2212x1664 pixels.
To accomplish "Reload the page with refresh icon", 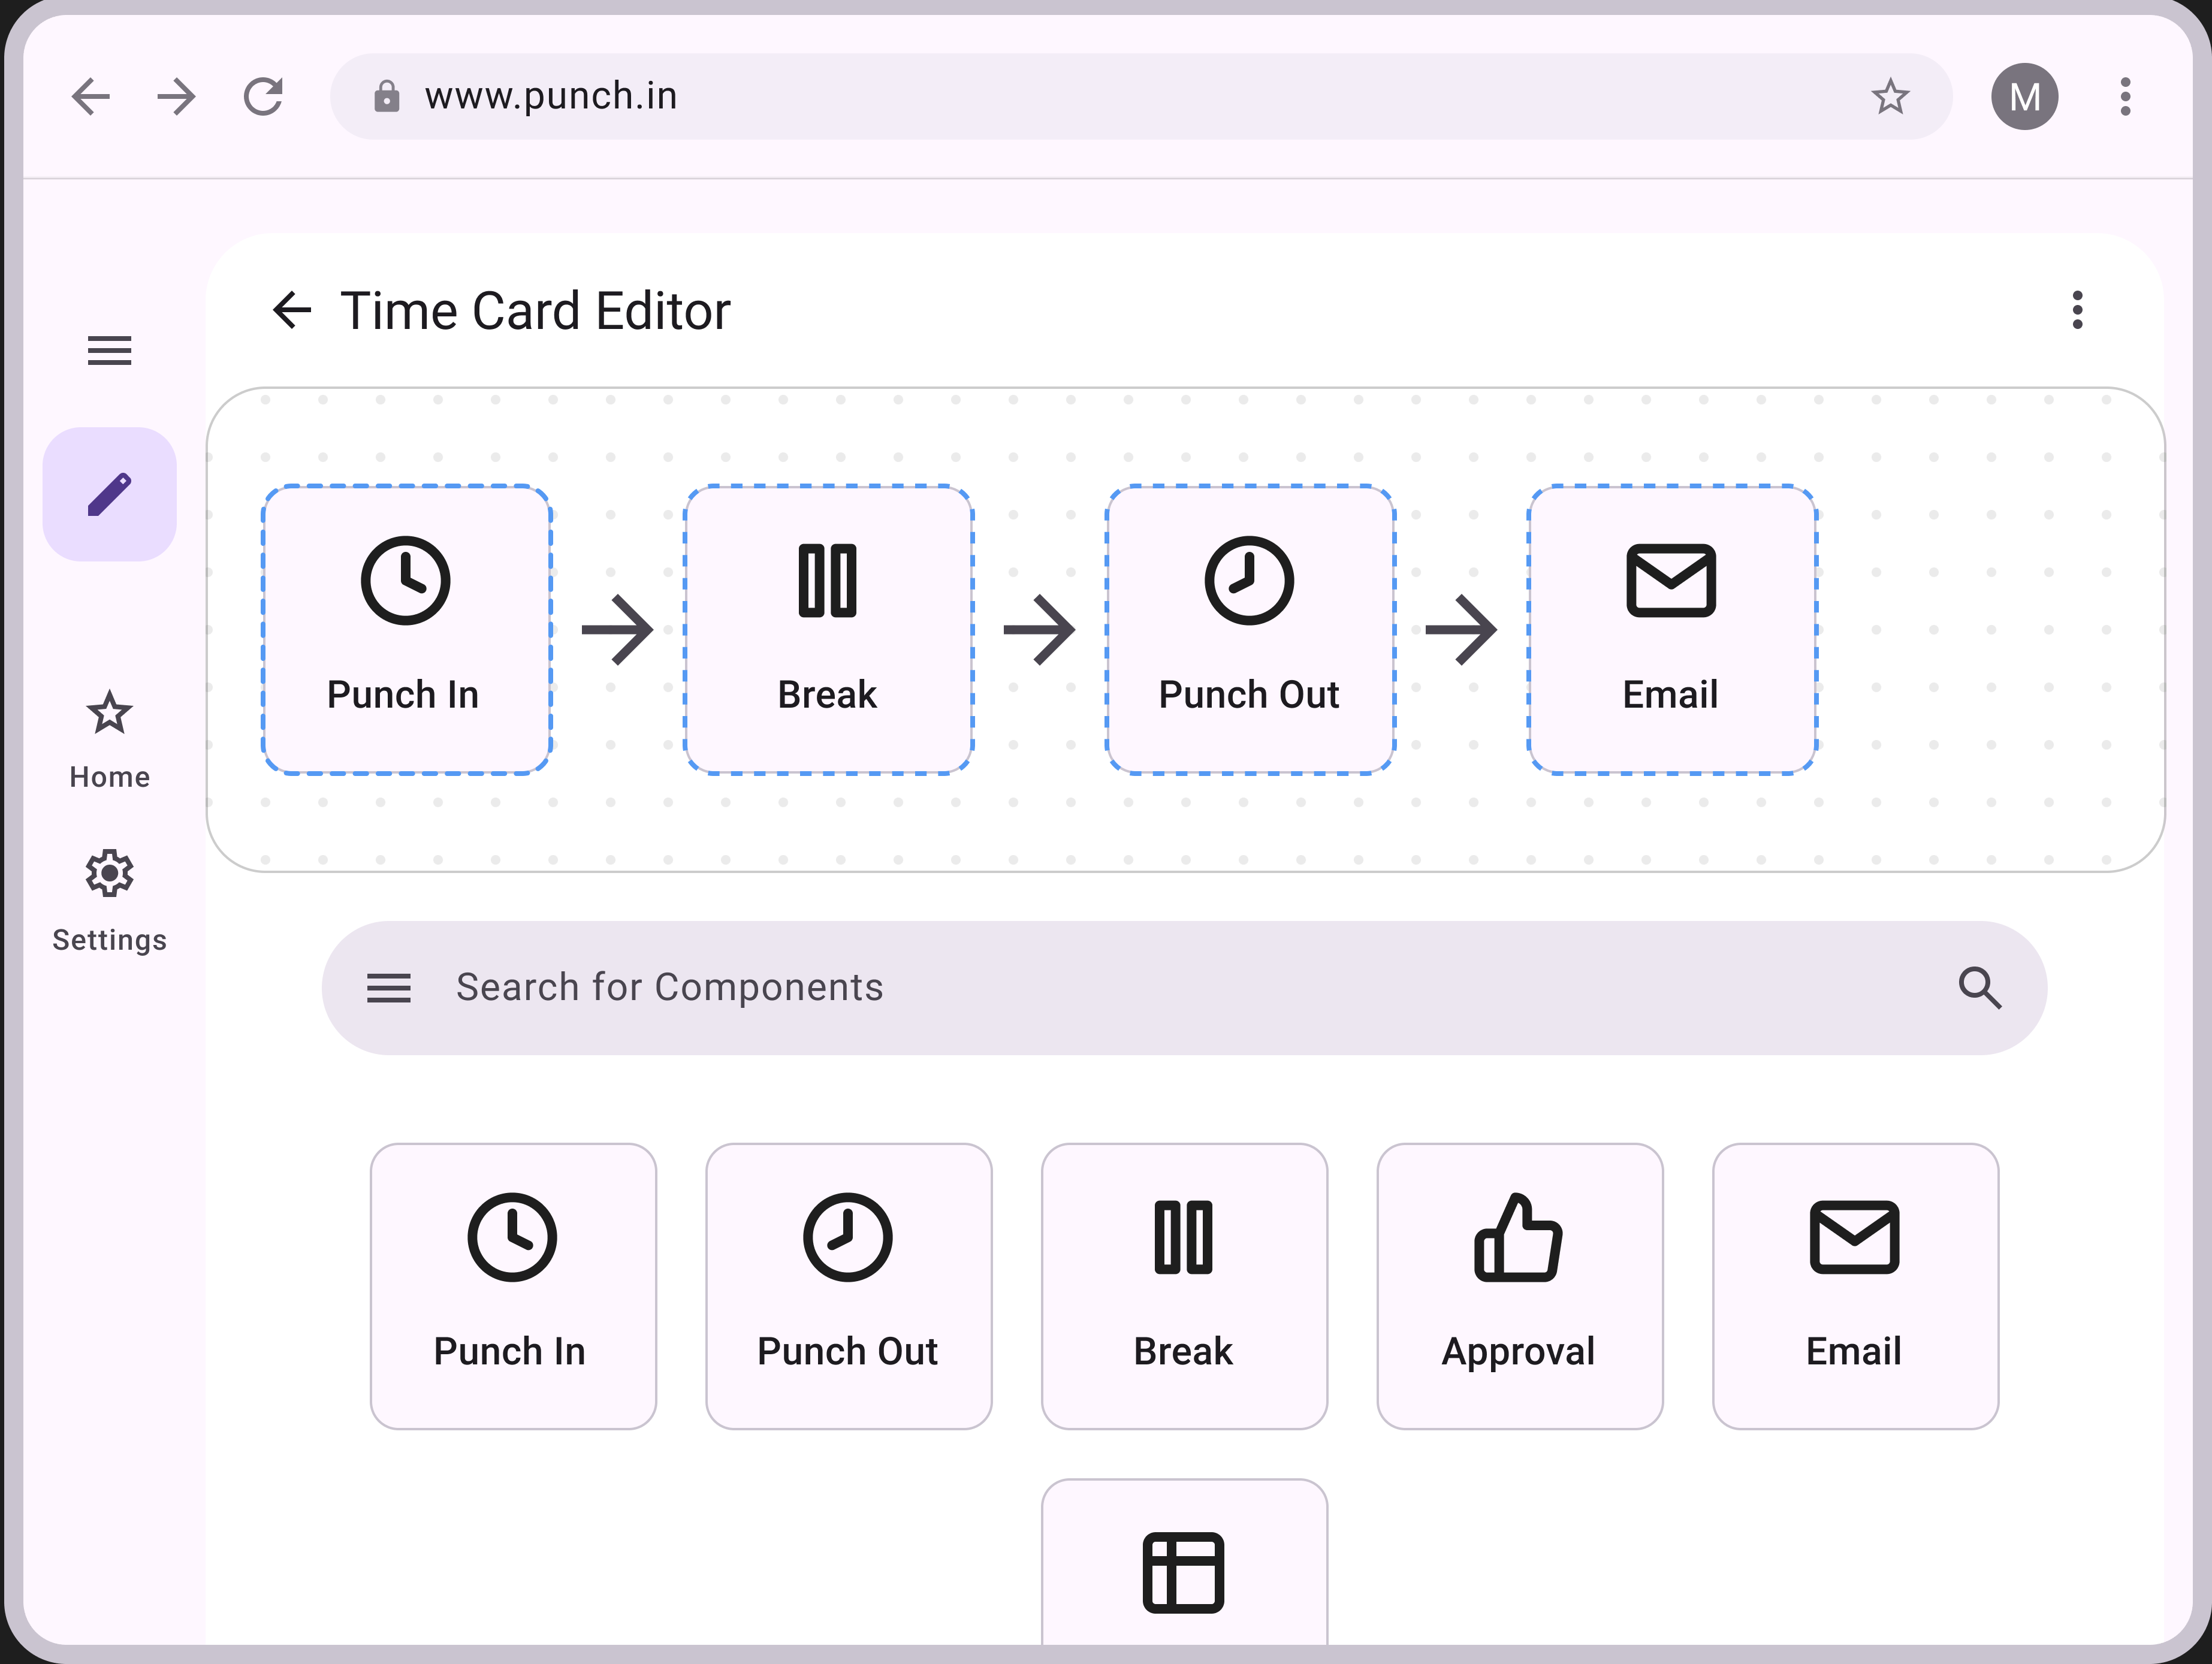I will tap(264, 97).
